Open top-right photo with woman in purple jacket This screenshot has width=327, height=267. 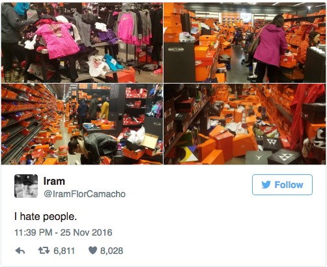click(x=245, y=42)
